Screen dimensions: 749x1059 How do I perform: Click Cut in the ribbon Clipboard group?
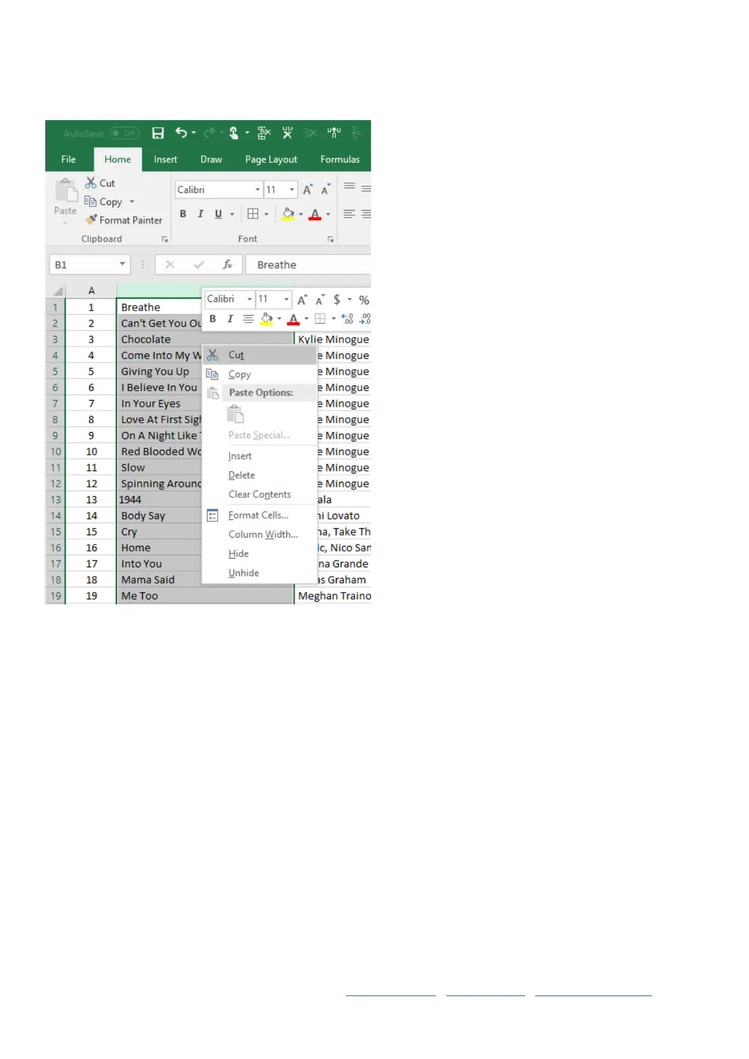click(101, 183)
